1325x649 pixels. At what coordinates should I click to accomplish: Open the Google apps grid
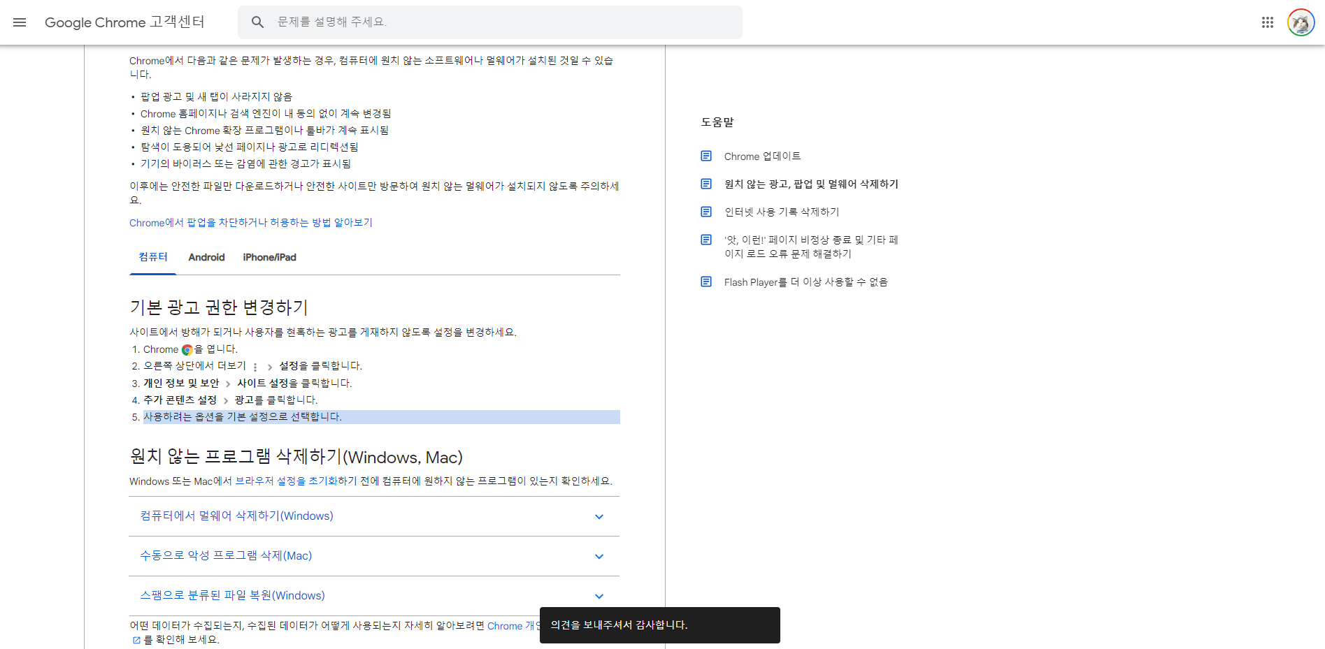[1268, 22]
